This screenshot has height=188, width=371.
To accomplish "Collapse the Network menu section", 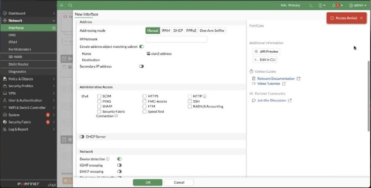I will pyautogui.click(x=54, y=21).
